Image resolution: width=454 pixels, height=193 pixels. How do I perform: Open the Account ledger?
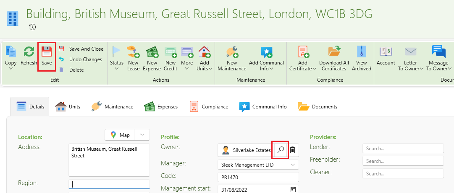click(x=386, y=56)
